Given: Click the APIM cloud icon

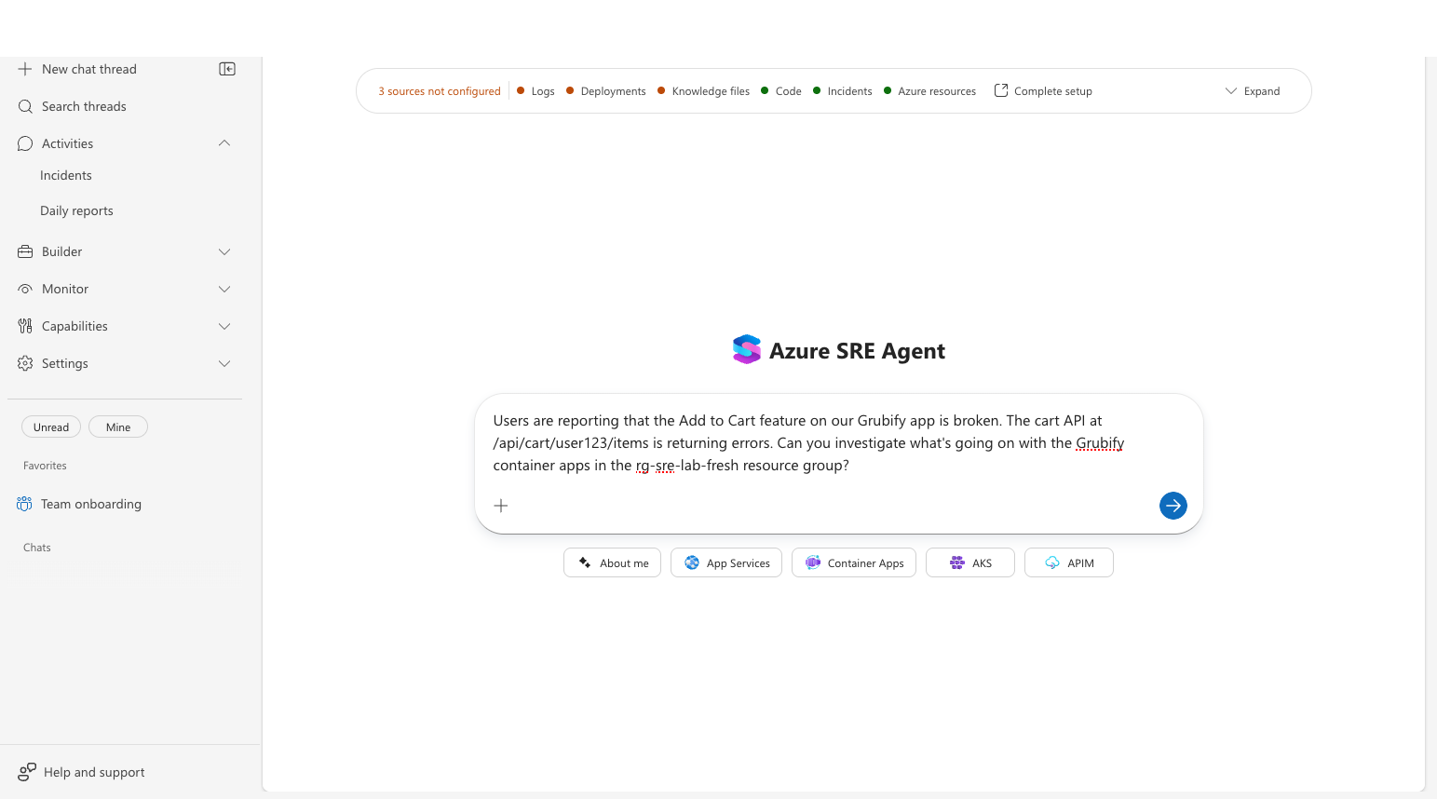Looking at the screenshot, I should pyautogui.click(x=1052, y=562).
